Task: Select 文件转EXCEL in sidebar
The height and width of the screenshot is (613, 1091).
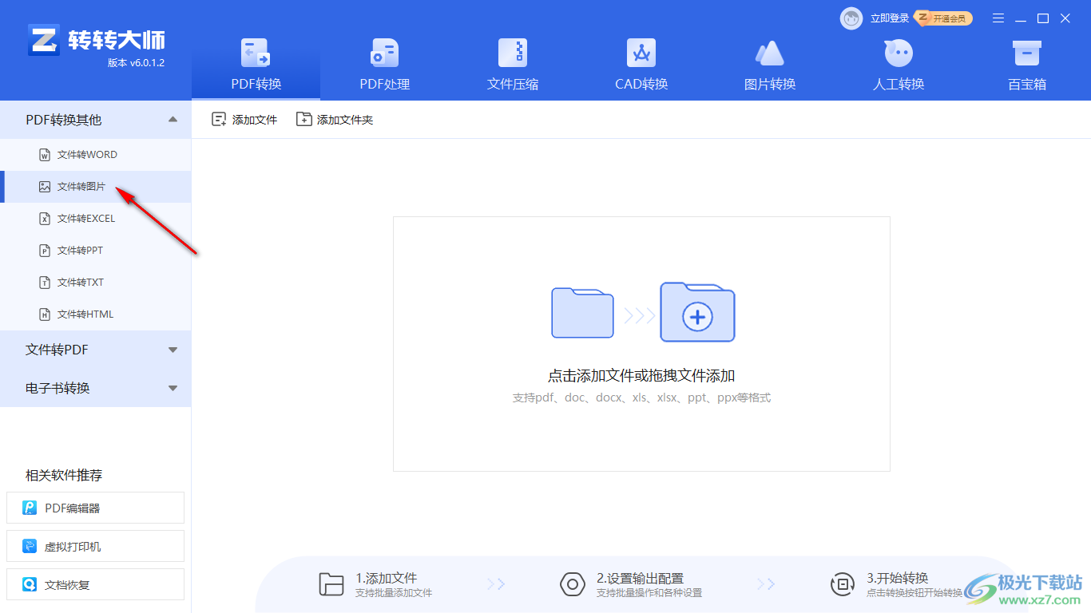Action: pos(96,219)
